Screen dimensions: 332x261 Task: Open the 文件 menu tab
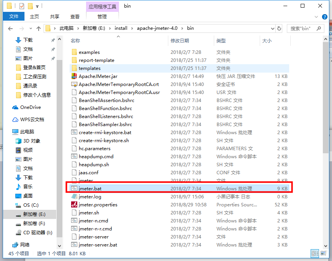click(14, 16)
